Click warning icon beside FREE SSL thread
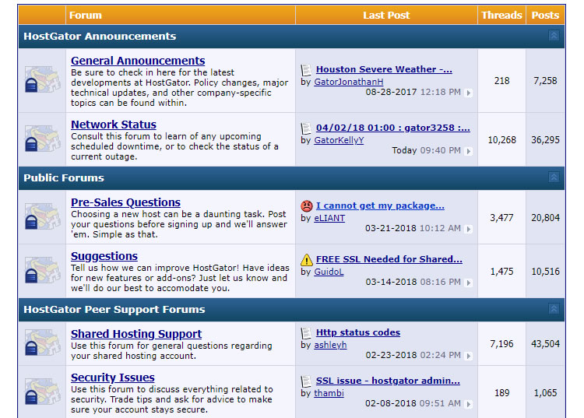Viewport: 584px width, 418px height. point(307,259)
